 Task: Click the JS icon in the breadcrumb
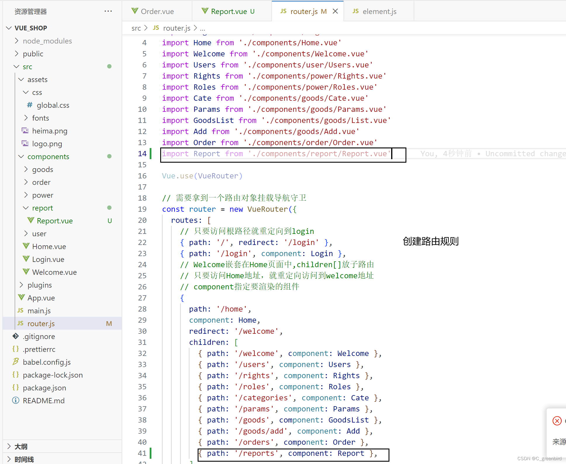click(x=156, y=28)
